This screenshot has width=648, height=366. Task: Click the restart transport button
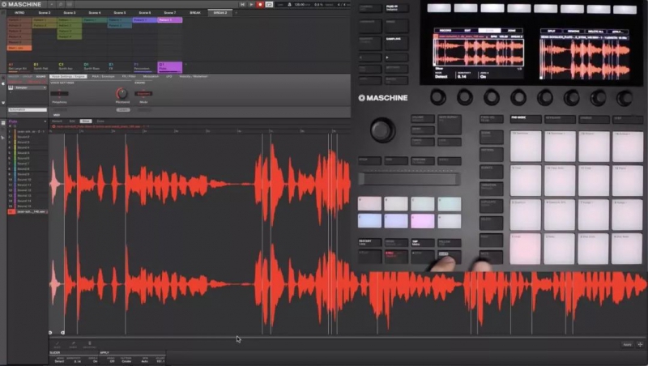coord(242,5)
